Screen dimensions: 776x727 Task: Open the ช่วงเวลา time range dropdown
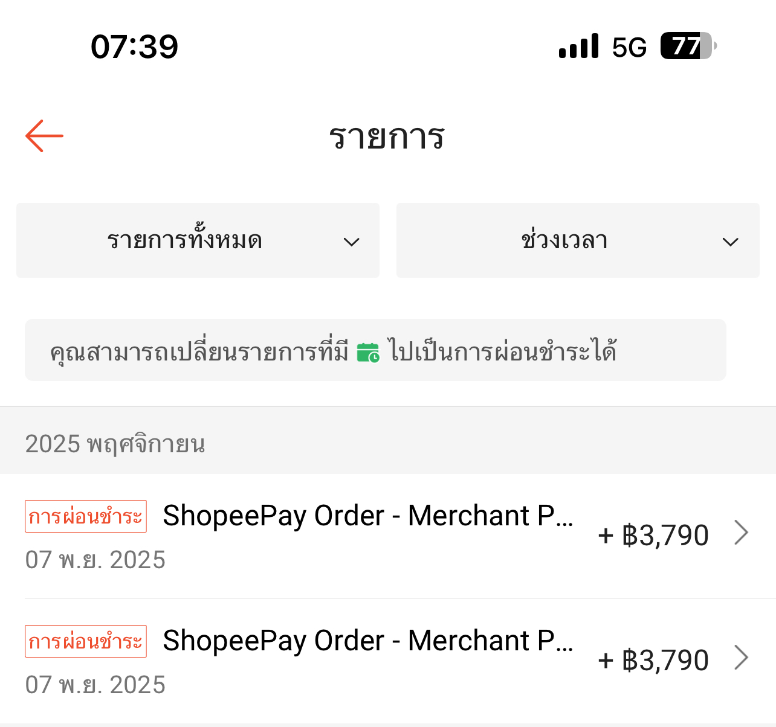tap(578, 240)
